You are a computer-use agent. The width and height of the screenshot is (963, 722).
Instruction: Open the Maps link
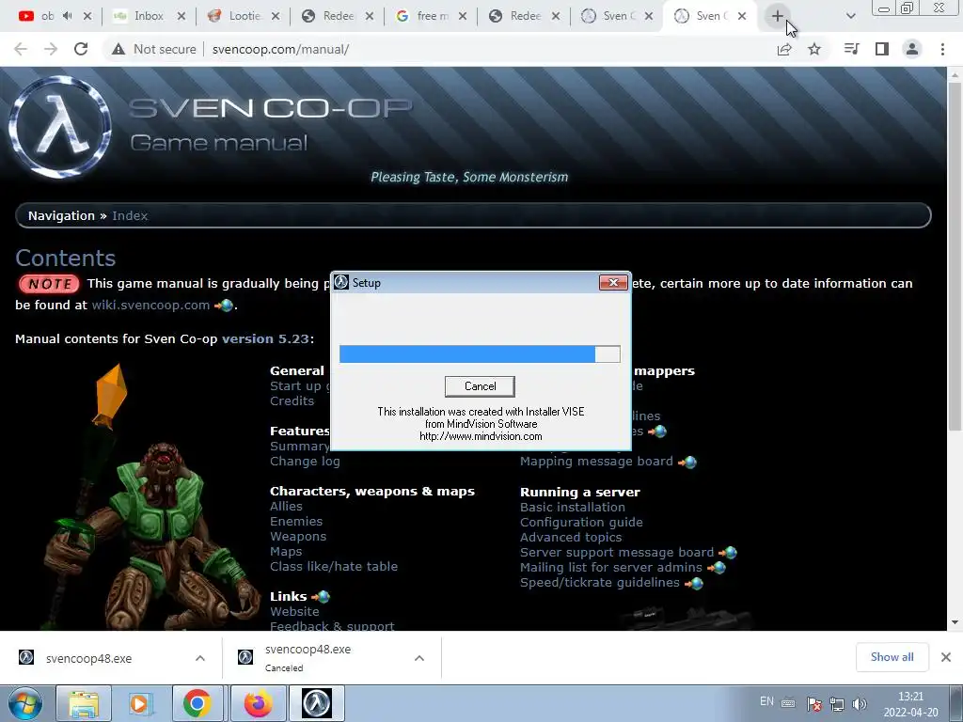(x=286, y=552)
